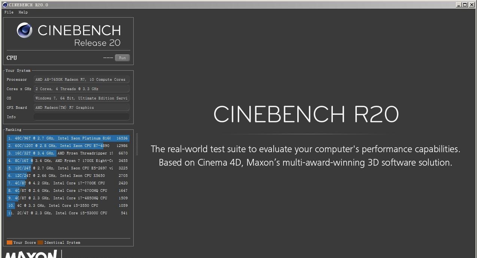Screen dimensions: 477x258
Task: Select ranking row 4, AMD Ryzen 7 1700X
Action: (x=68, y=161)
